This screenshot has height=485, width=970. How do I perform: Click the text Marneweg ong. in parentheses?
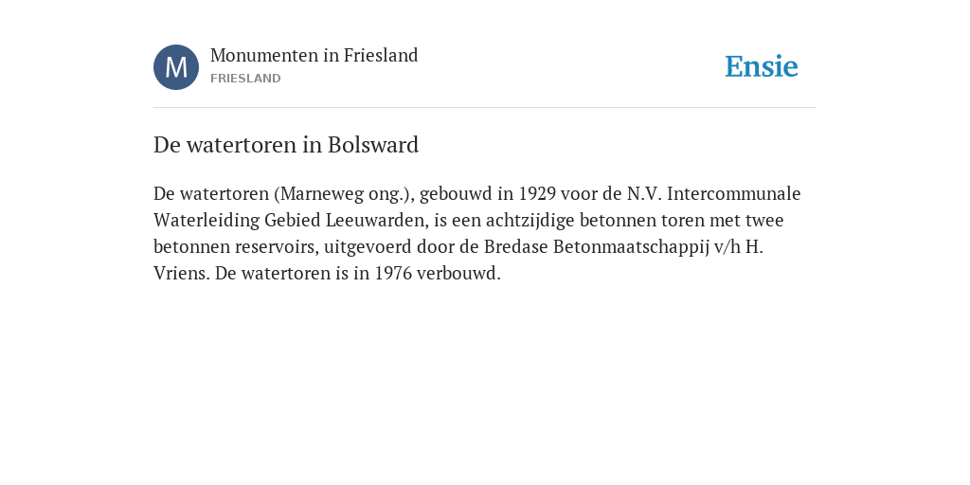(x=345, y=193)
